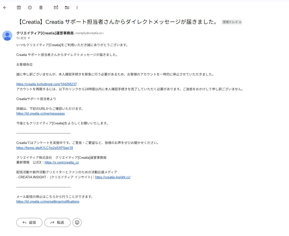Viewport: 289px width, 236px height.
Task: Click the 返信 reply button
Action: tap(29, 222)
